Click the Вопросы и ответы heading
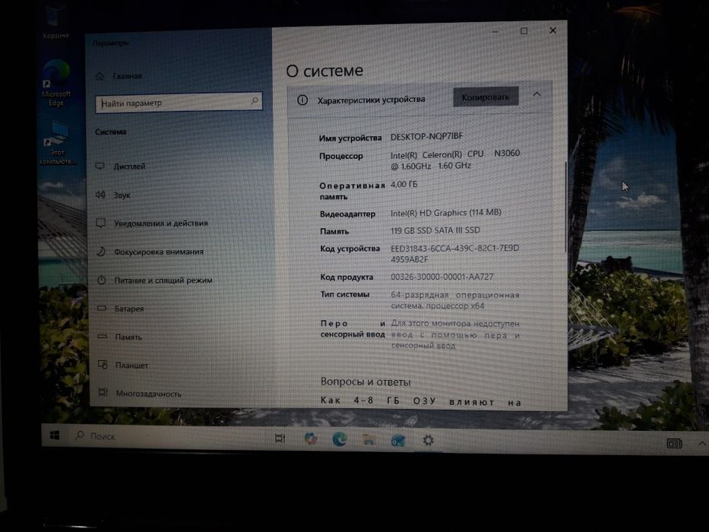 (366, 382)
